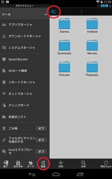
Task: Open the Android folder
Action: (92, 26)
